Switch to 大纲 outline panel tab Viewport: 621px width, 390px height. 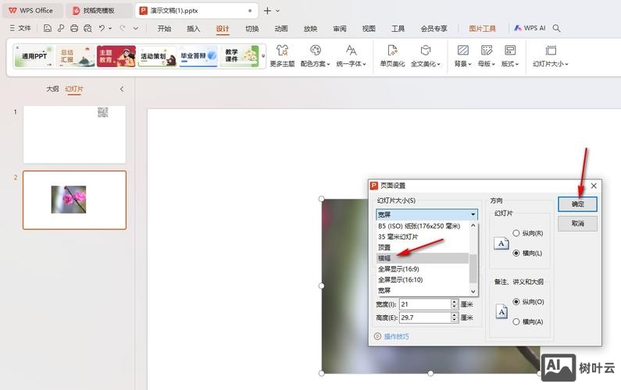(x=52, y=89)
